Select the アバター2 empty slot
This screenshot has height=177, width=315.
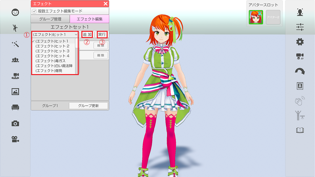(273, 17)
